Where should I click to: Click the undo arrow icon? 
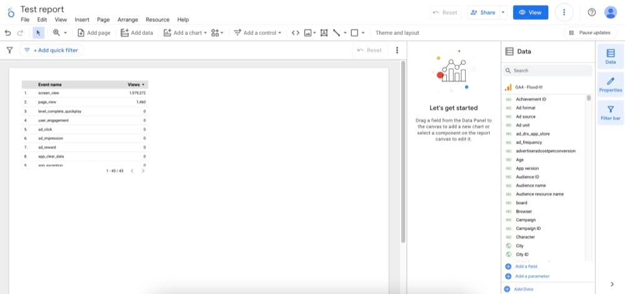pos(8,33)
